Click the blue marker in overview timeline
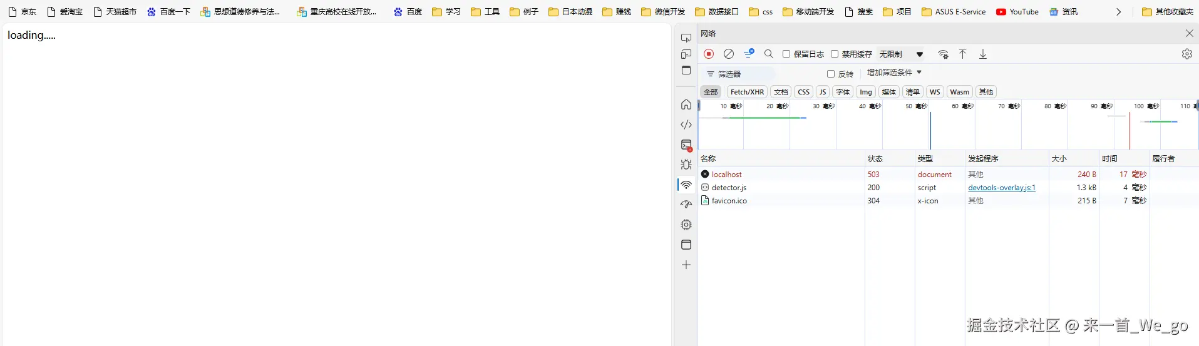Screen dimensions: 1199x346 (x=930, y=131)
